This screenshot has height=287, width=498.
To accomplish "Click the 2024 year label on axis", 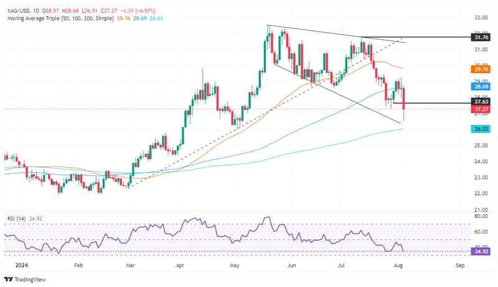I will (x=22, y=265).
